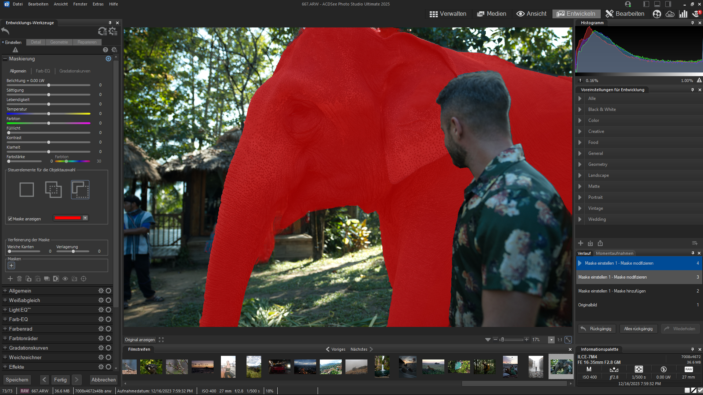Add a new mask with plus icon
Screen dimensions: 703x395
10,279
